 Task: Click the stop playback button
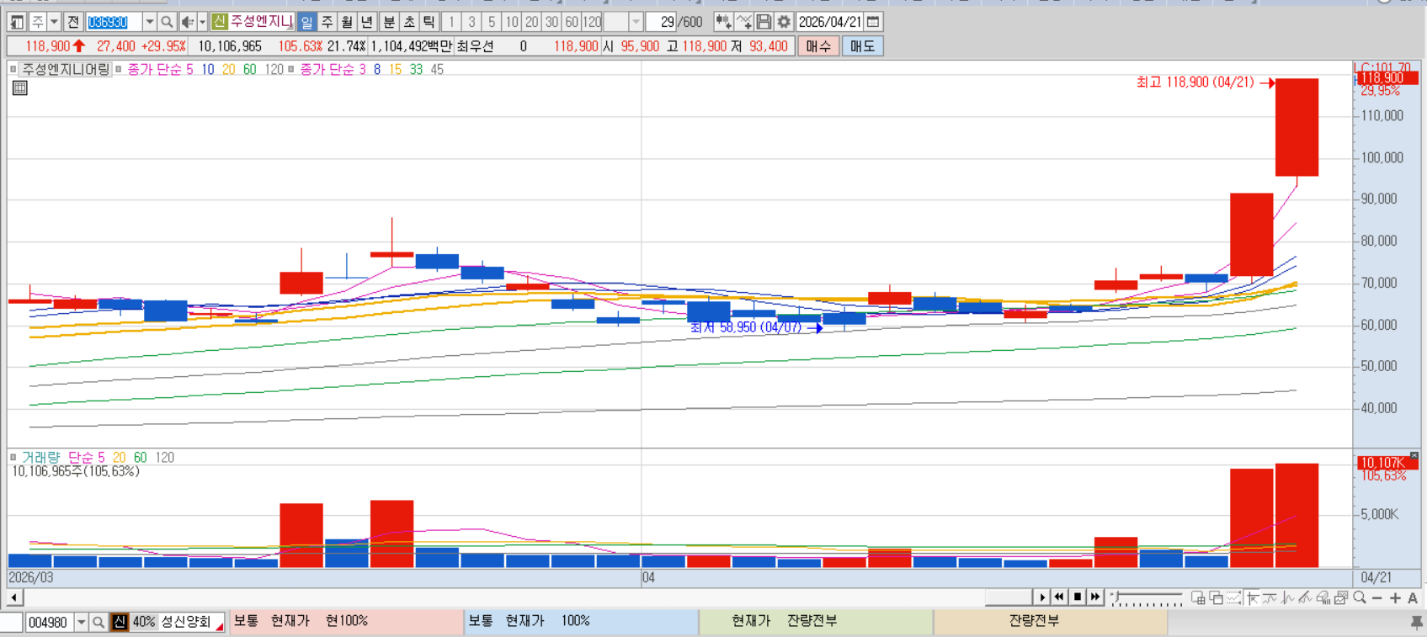click(1077, 597)
